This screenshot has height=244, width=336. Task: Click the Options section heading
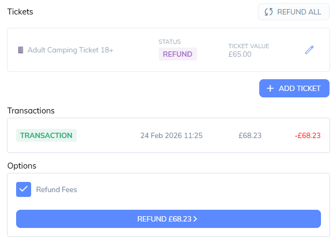(x=22, y=166)
